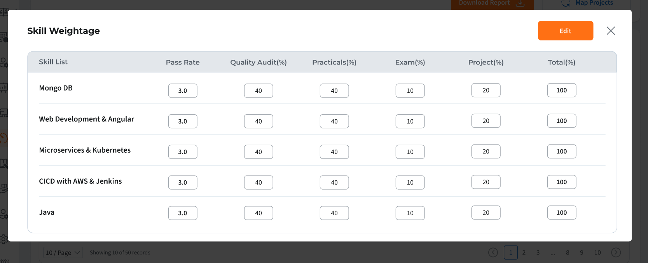The height and width of the screenshot is (263, 648).
Task: Go to page 2 in pagination
Action: tap(524, 253)
